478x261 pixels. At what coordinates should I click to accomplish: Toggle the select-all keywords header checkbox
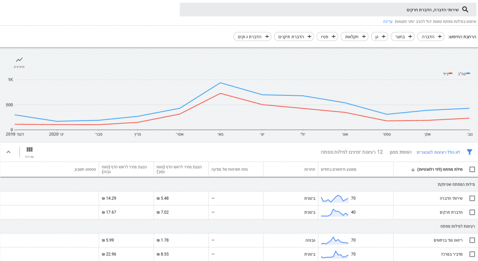472,169
